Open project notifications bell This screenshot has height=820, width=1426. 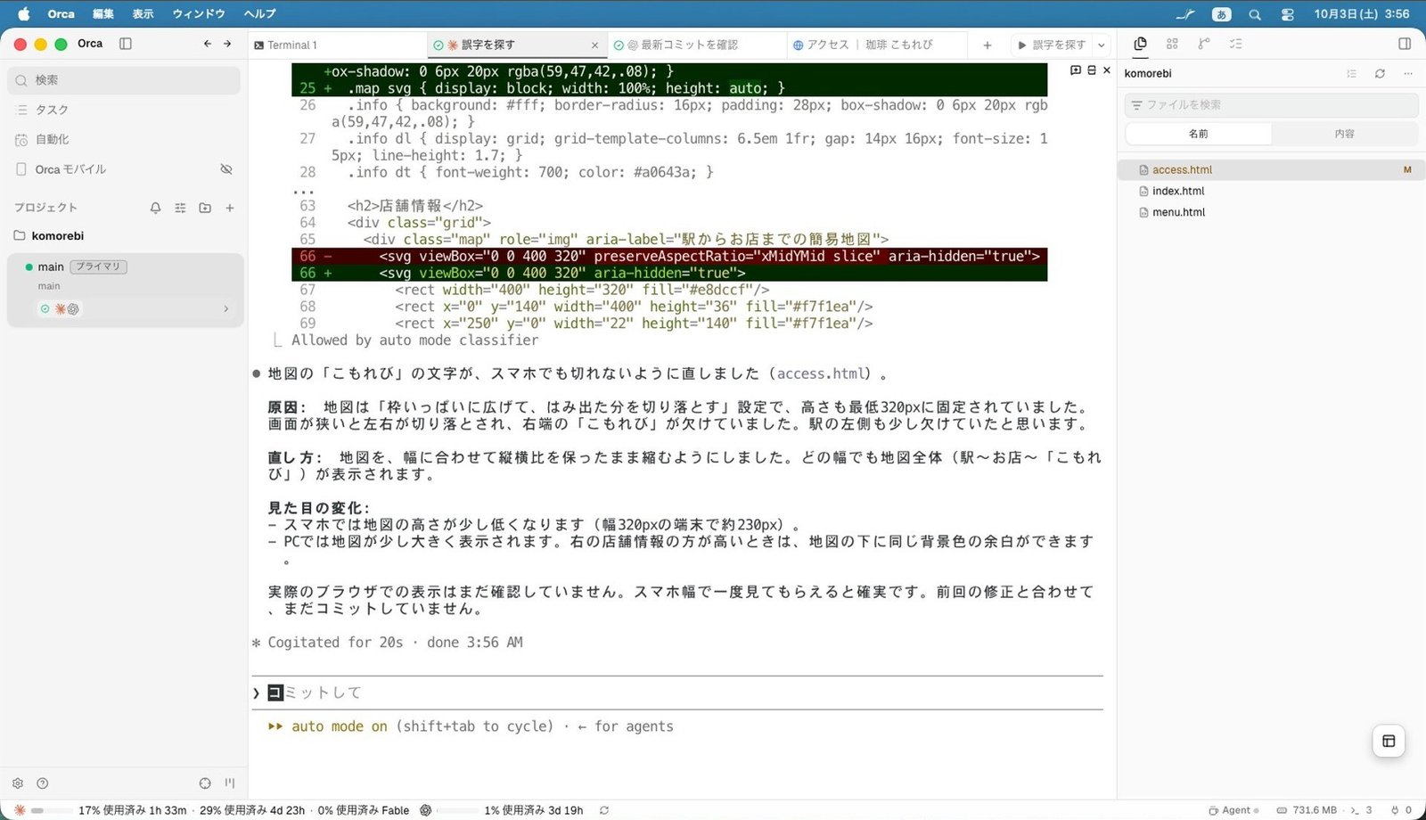(156, 208)
